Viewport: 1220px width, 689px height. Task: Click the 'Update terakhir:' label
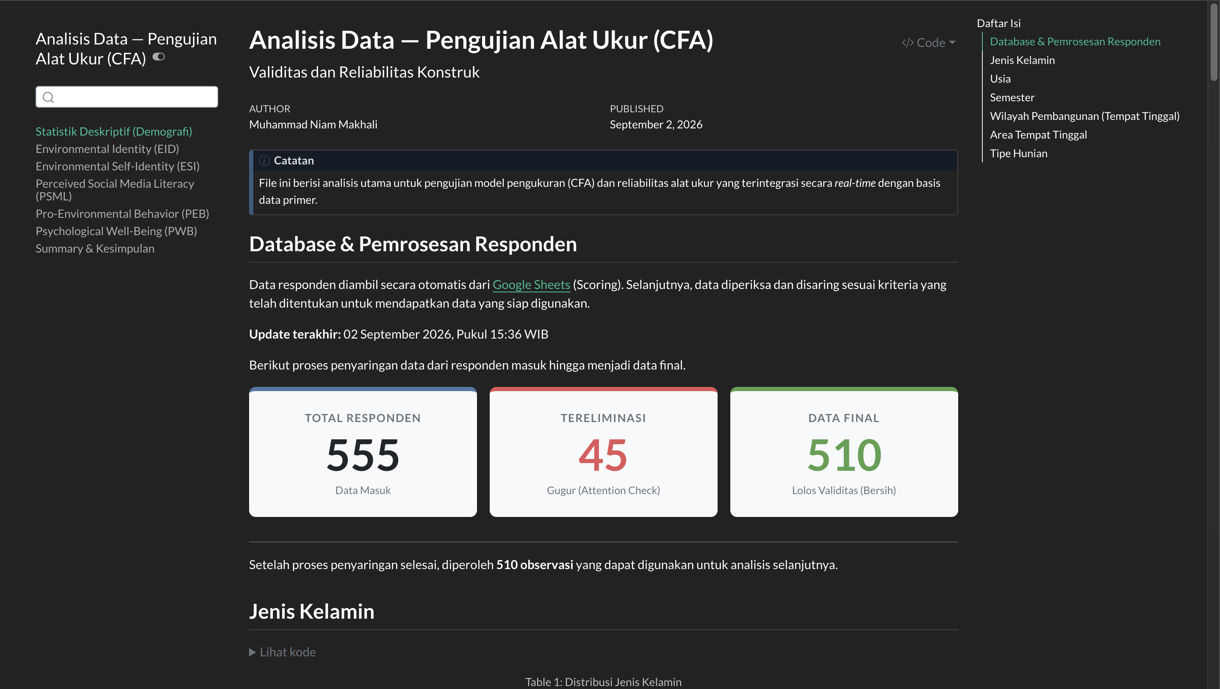pos(294,335)
